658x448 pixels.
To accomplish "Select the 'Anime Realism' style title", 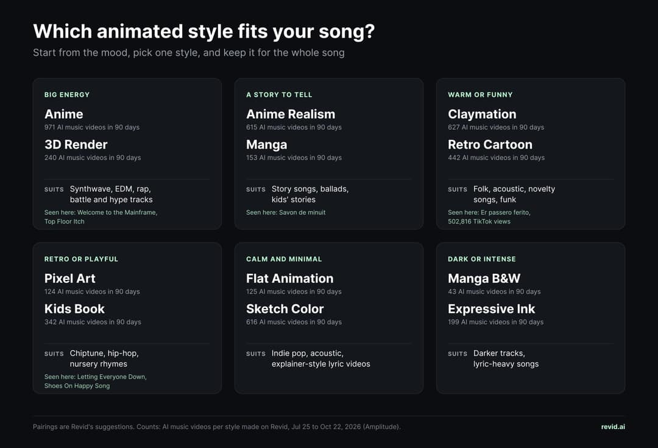I will (291, 114).
